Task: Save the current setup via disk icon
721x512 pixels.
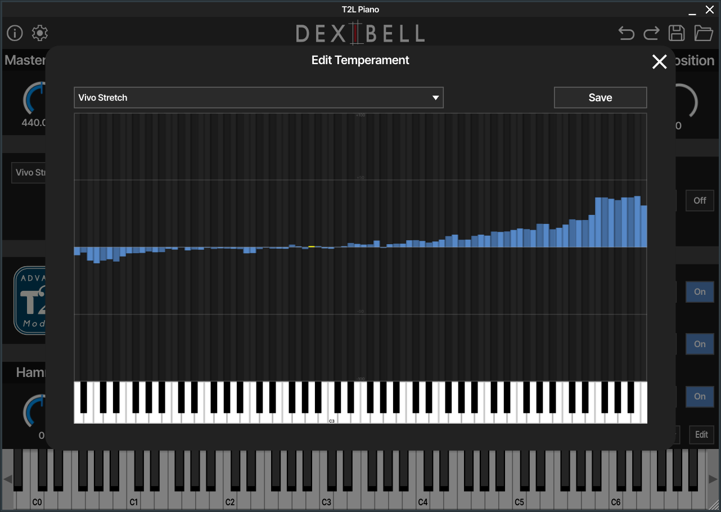Action: (677, 33)
